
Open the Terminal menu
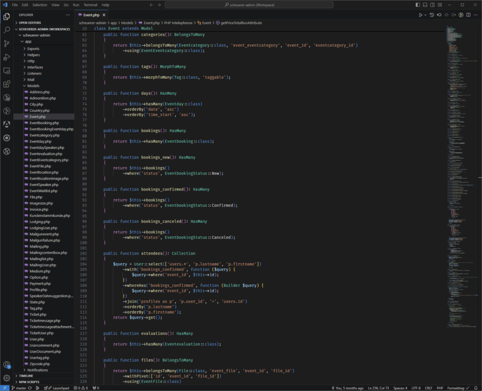click(90, 5)
